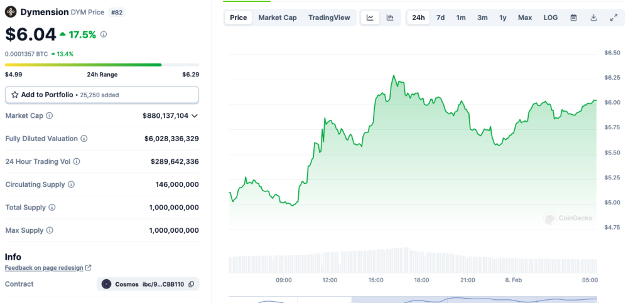Select the Max time range
643x303 pixels.
click(525, 18)
